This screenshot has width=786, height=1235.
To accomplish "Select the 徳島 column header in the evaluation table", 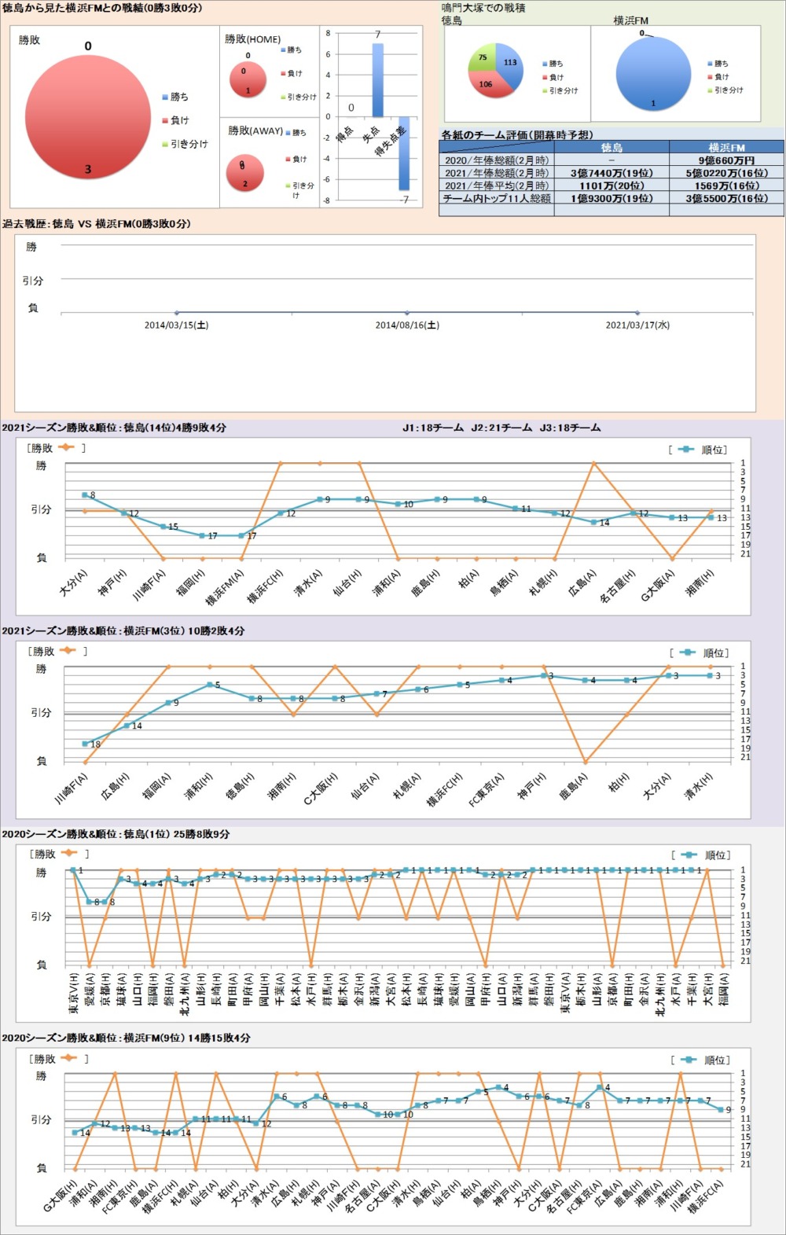I will (612, 148).
